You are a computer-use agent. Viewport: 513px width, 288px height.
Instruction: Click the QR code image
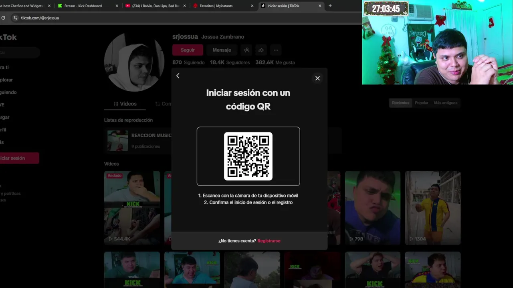tap(248, 156)
